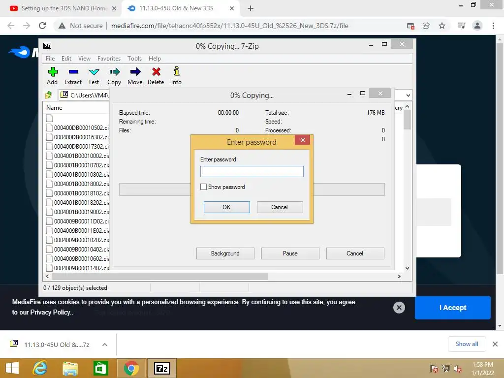Close the downloads bar
The height and width of the screenshot is (378, 504).
point(495,344)
